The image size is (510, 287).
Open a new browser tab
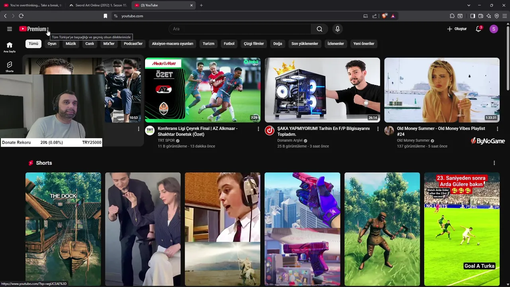coord(201,5)
